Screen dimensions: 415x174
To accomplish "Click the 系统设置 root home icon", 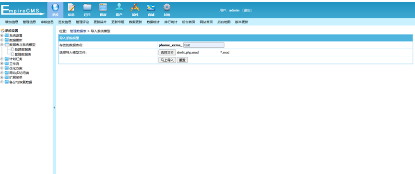I will coord(3,31).
